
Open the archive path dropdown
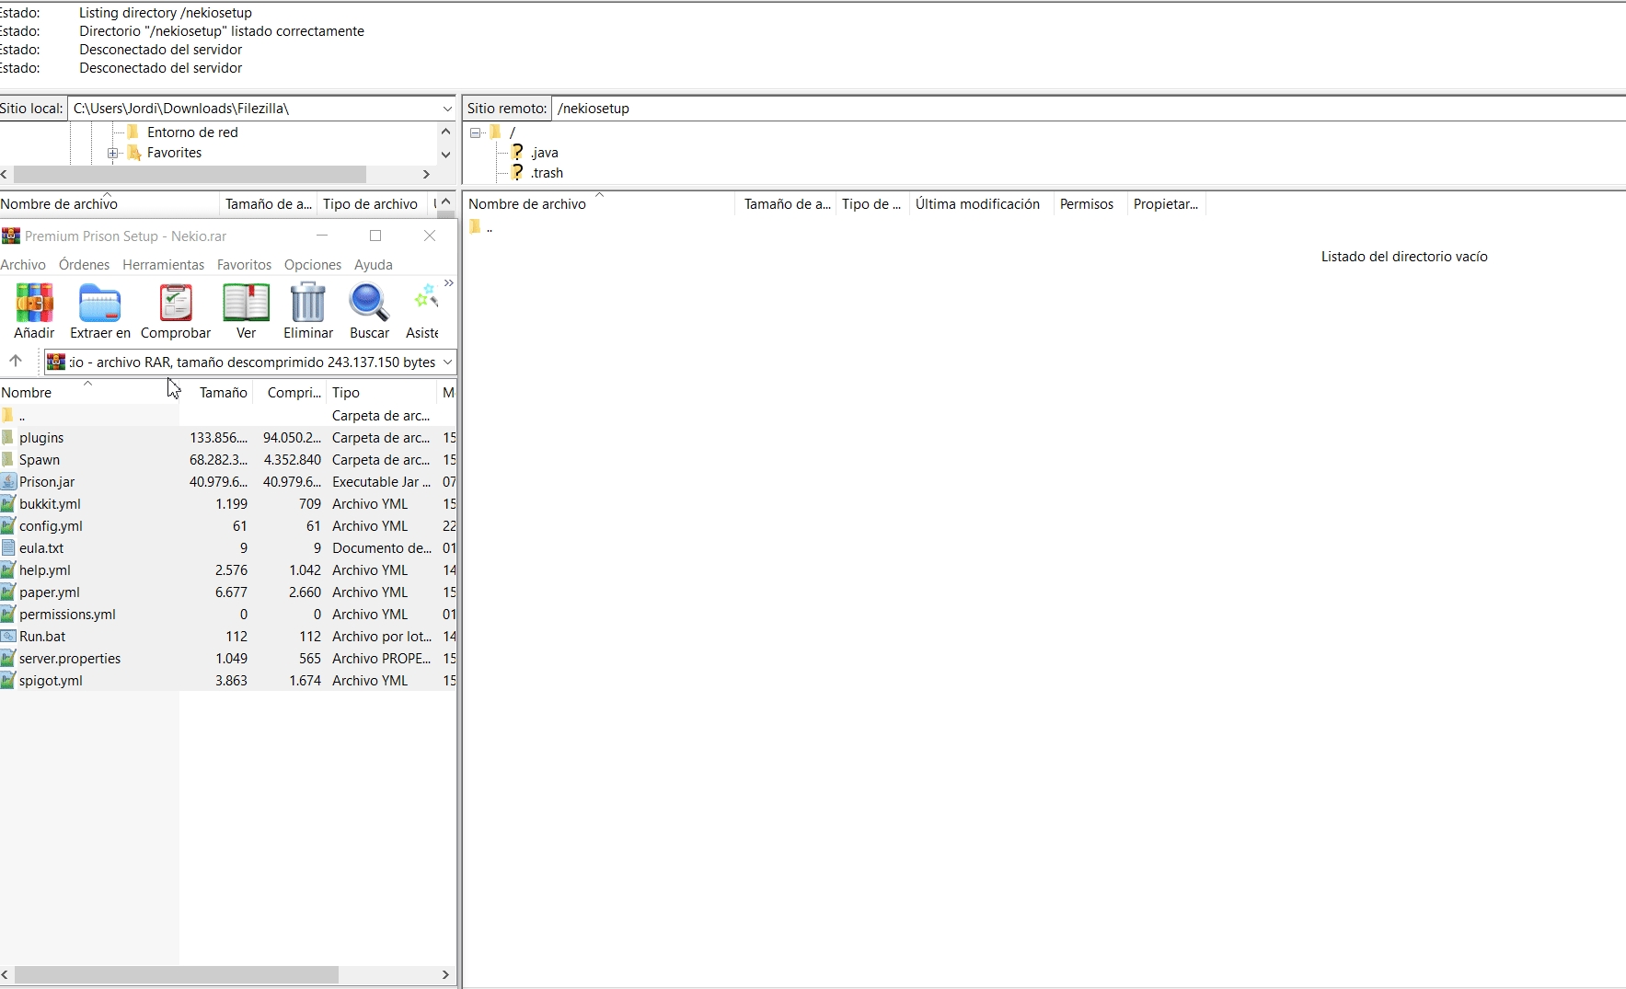tap(447, 362)
